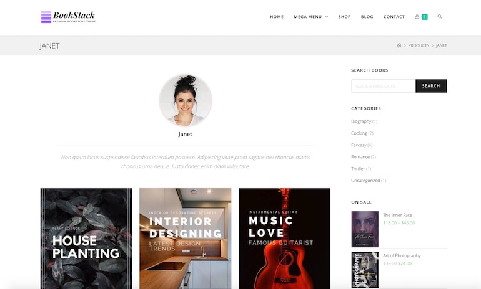
Task: Click the green cart count badge
Action: click(x=425, y=17)
